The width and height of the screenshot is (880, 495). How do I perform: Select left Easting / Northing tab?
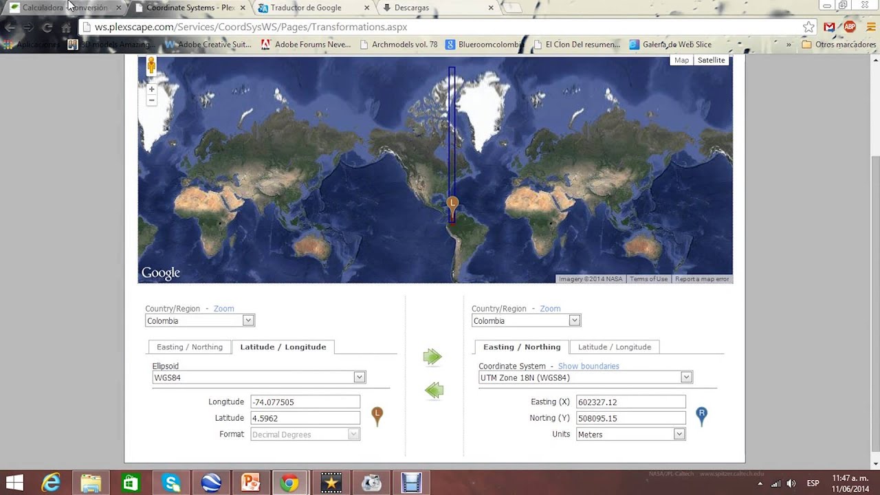(190, 347)
